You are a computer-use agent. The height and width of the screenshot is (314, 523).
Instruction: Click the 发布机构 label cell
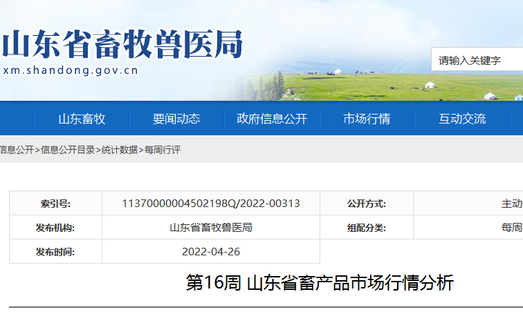coord(55,228)
